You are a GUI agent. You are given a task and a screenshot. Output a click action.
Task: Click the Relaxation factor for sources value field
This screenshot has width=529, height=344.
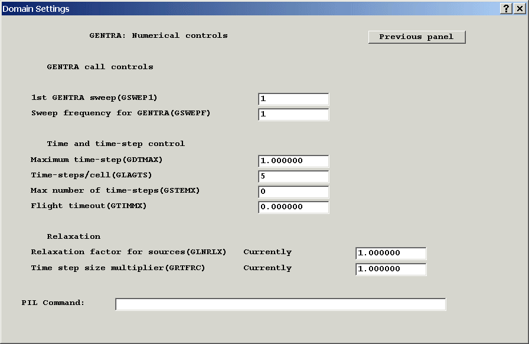391,254
